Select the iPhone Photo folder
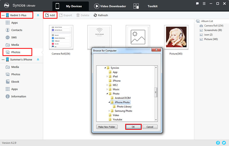Screen dimensions: 229x146 [x=120, y=102]
